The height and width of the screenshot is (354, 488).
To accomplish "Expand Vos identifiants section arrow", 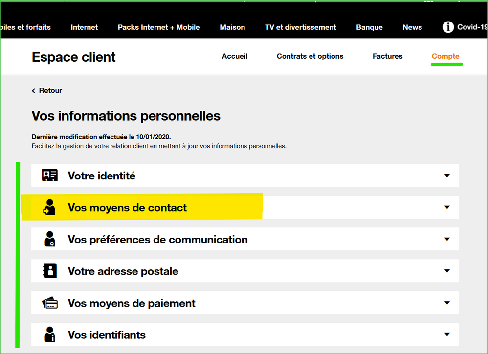I will click(x=447, y=335).
